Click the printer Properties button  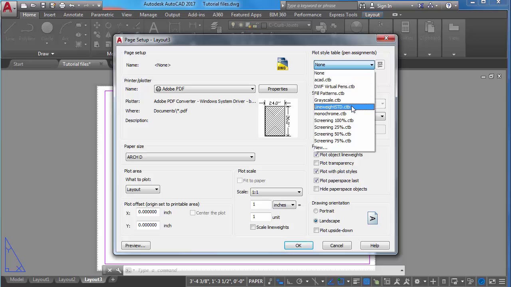[277, 89]
